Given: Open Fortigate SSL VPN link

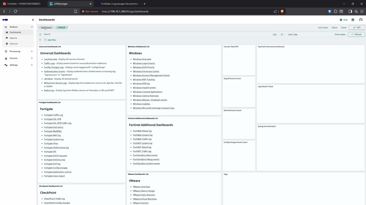Looking at the screenshot, I should (x=52, y=119).
